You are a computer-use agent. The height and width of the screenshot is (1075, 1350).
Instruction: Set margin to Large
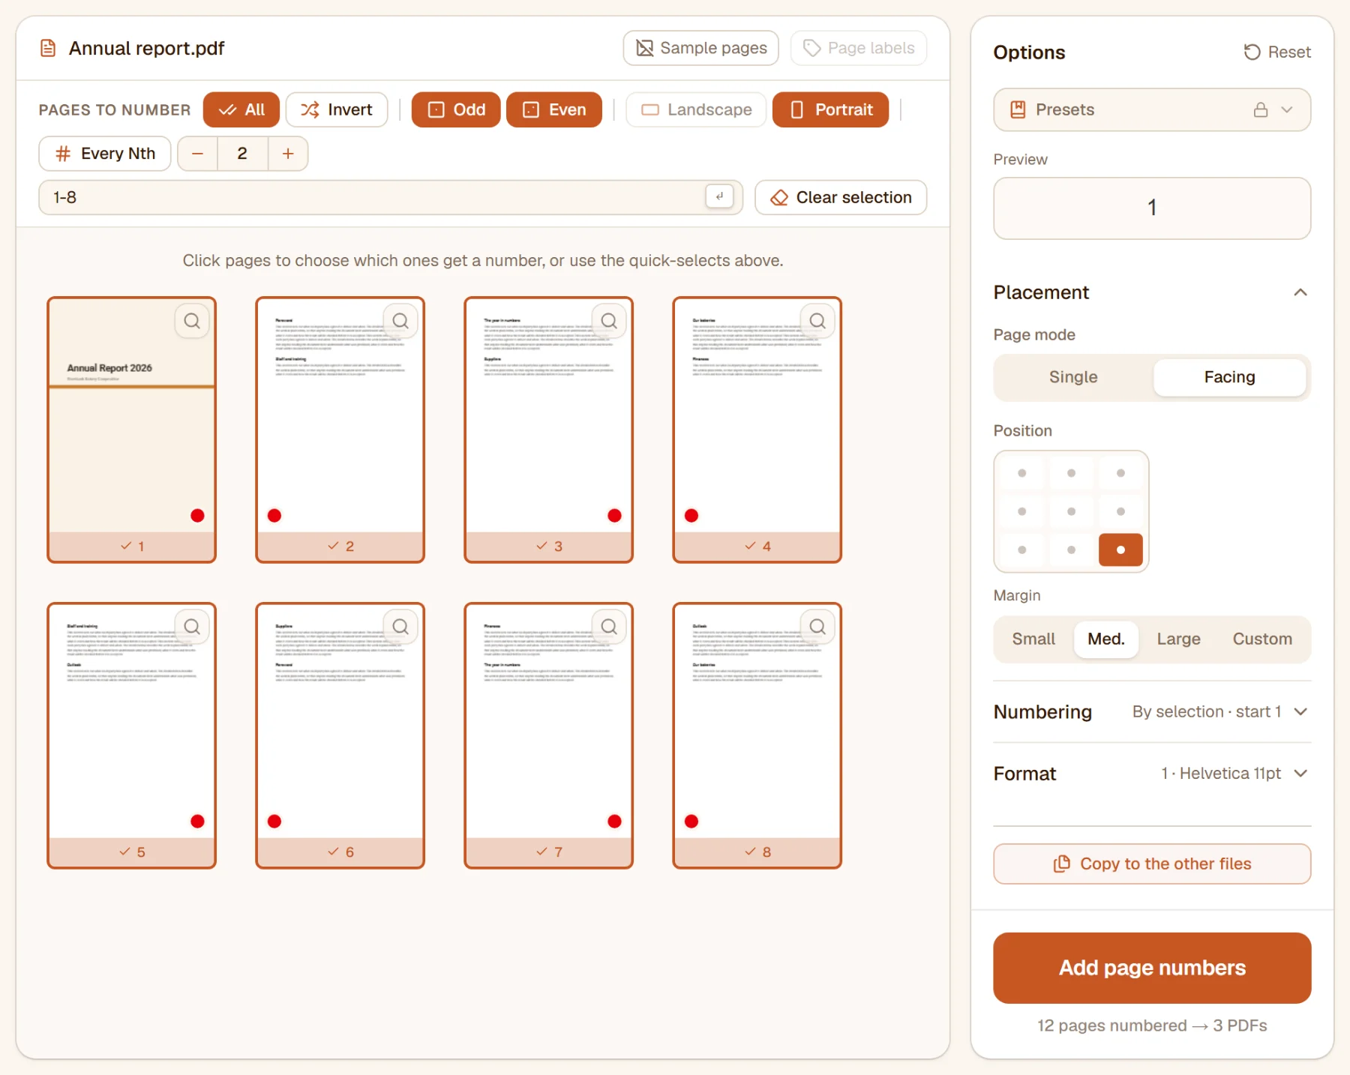tap(1178, 639)
